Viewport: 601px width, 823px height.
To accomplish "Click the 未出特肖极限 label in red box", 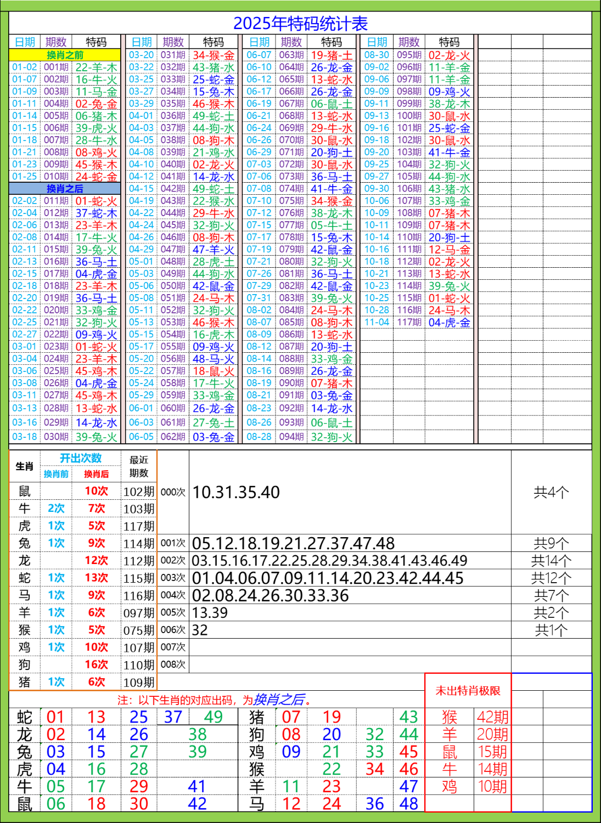I will [468, 691].
